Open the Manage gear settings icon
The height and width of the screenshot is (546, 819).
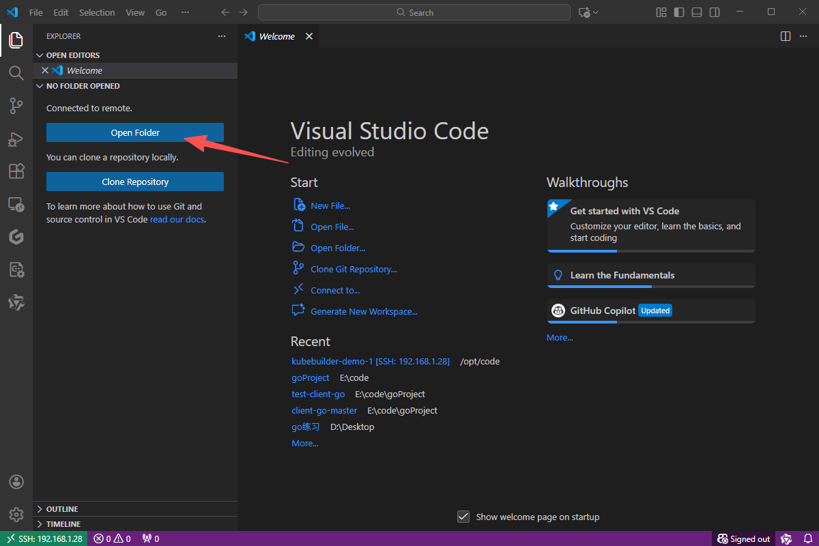click(x=16, y=514)
